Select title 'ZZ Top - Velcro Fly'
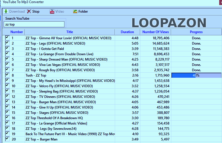The width and height of the screenshot is (222, 143). 59,86
